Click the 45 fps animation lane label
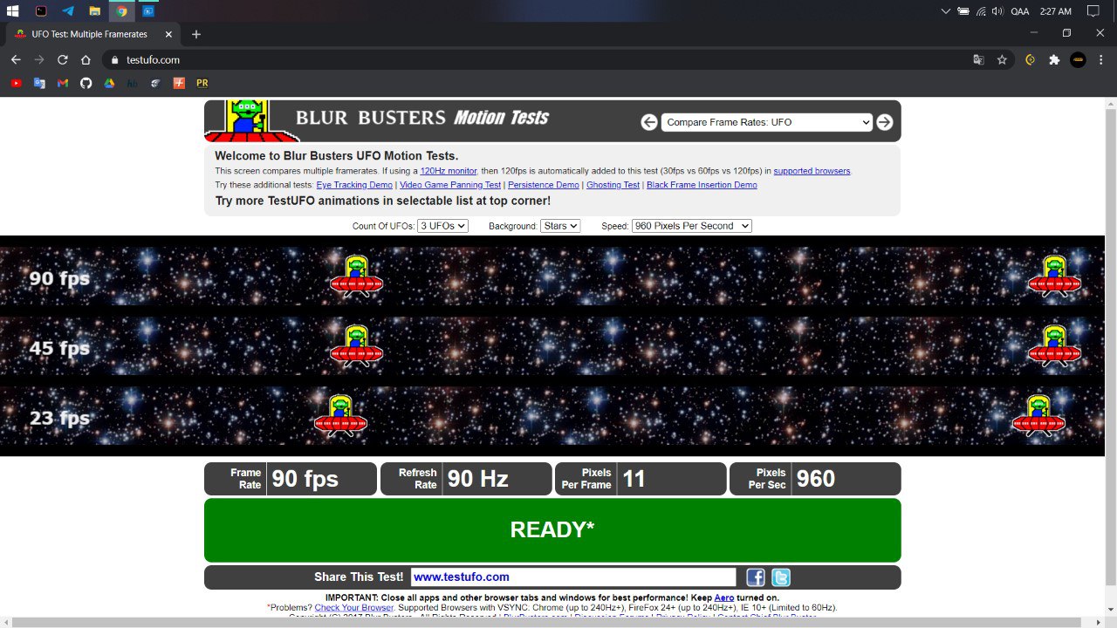 [x=59, y=349]
